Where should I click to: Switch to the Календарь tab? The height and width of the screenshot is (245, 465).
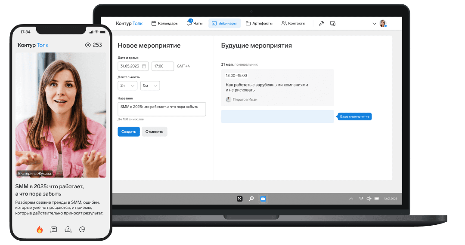coord(164,24)
